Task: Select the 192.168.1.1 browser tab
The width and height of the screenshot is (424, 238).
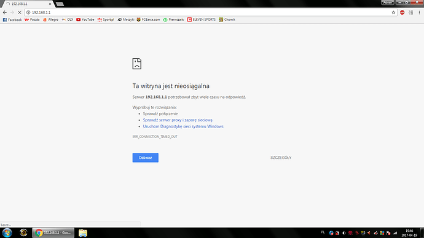Action: click(28, 4)
